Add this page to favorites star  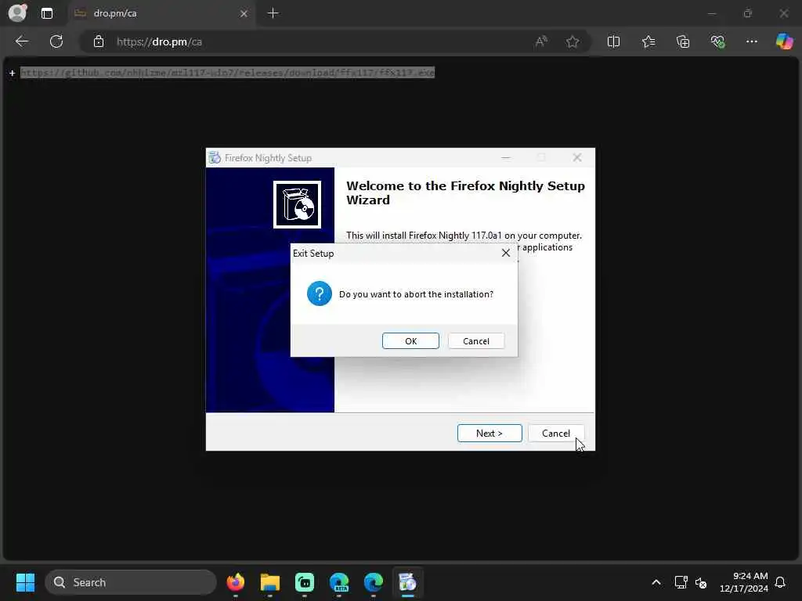tap(573, 41)
